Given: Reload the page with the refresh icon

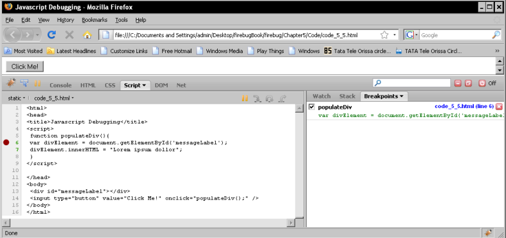Looking at the screenshot, I should 52,35.
